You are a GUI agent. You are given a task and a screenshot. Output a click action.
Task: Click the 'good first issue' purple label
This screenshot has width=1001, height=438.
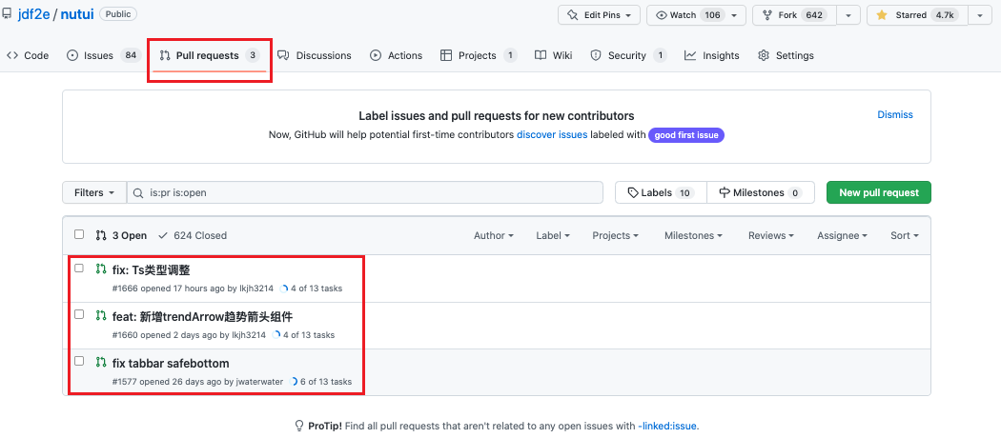coord(686,135)
